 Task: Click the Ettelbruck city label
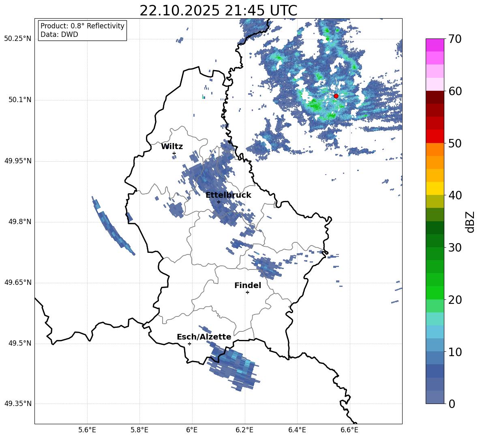(x=228, y=195)
